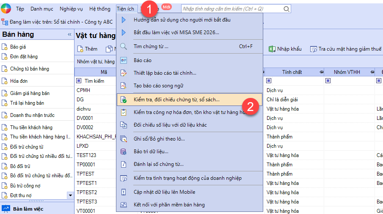The height and width of the screenshot is (214, 383).
Task: Open the Hệ thống menu
Action: [99, 9]
